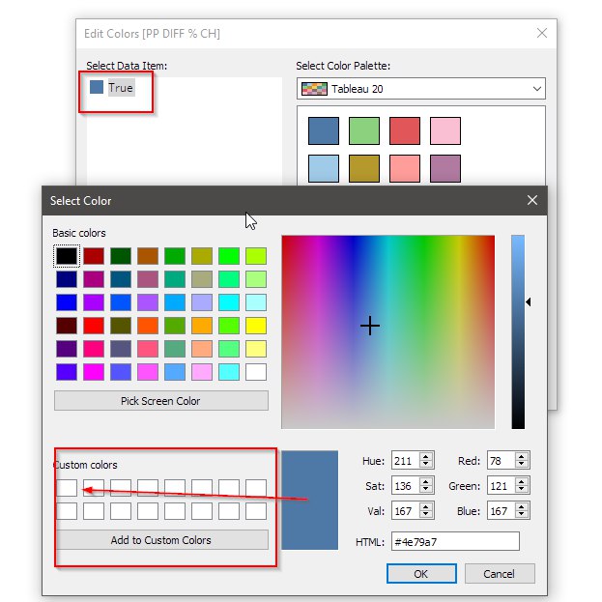This screenshot has width=602, height=602.
Task: Increase the Blue value with up arrow
Action: tap(522, 506)
